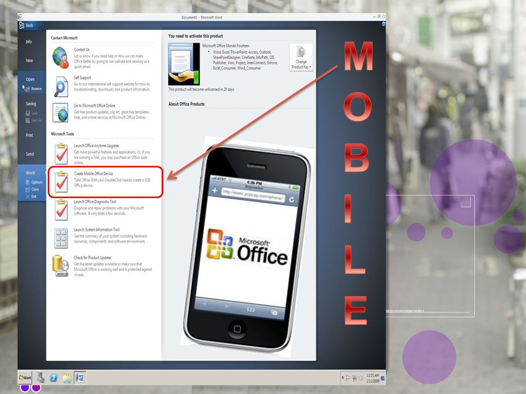Select Create Mobile Office Device text
526x394 pixels.
pyautogui.click(x=94, y=173)
